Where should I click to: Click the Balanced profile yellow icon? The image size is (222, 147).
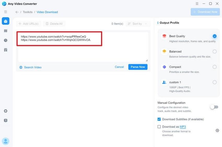point(164,51)
